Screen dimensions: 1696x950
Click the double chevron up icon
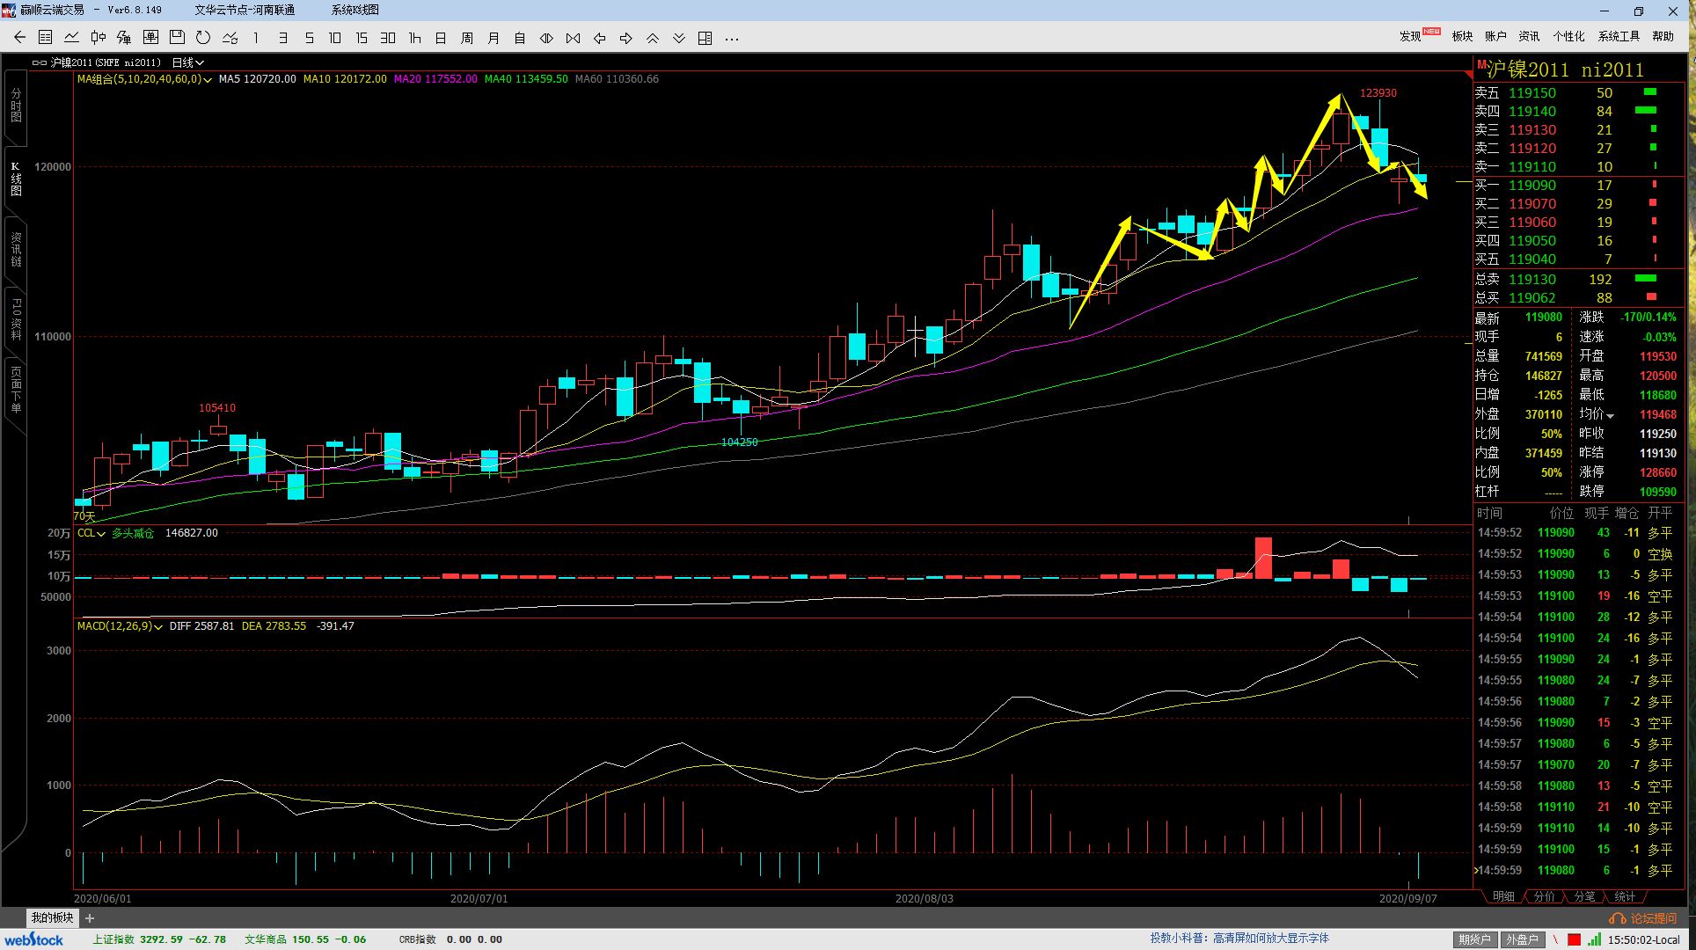pos(653,38)
